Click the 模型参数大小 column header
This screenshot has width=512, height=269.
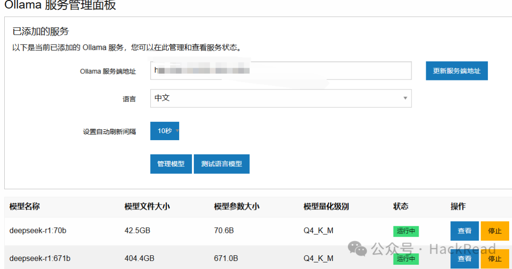(x=237, y=206)
